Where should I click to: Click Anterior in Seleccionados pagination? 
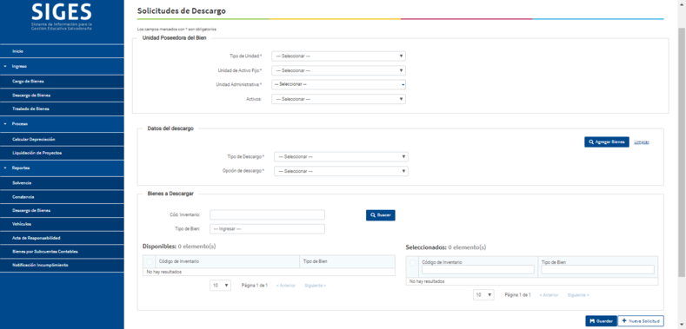(x=549, y=295)
